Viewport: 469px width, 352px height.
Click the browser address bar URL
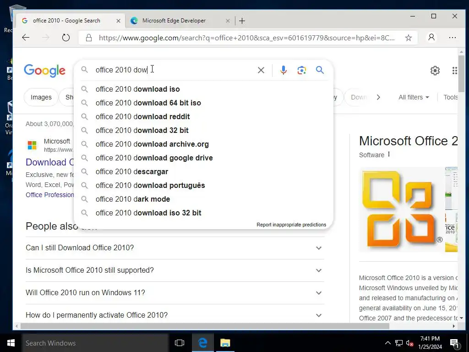coord(247,38)
